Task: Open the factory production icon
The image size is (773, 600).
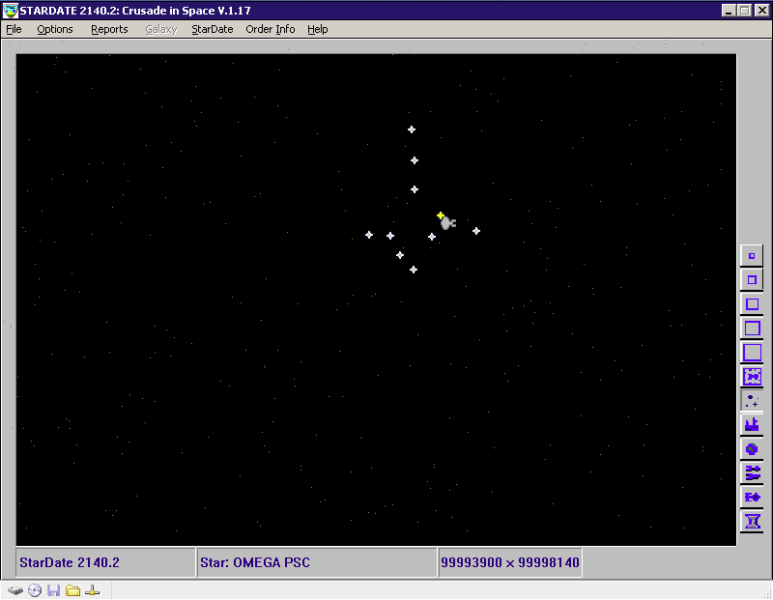Action: (x=752, y=424)
